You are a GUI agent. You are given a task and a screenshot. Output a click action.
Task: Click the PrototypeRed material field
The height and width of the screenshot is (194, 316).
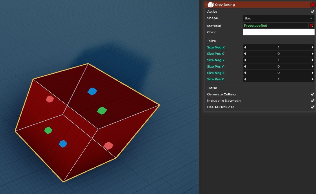point(275,26)
